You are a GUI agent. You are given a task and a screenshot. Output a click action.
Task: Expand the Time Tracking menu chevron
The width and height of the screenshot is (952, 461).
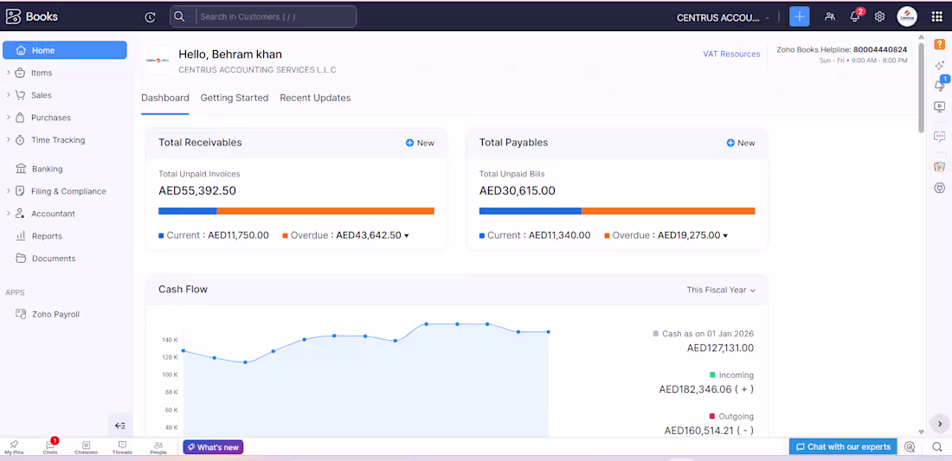pos(8,140)
